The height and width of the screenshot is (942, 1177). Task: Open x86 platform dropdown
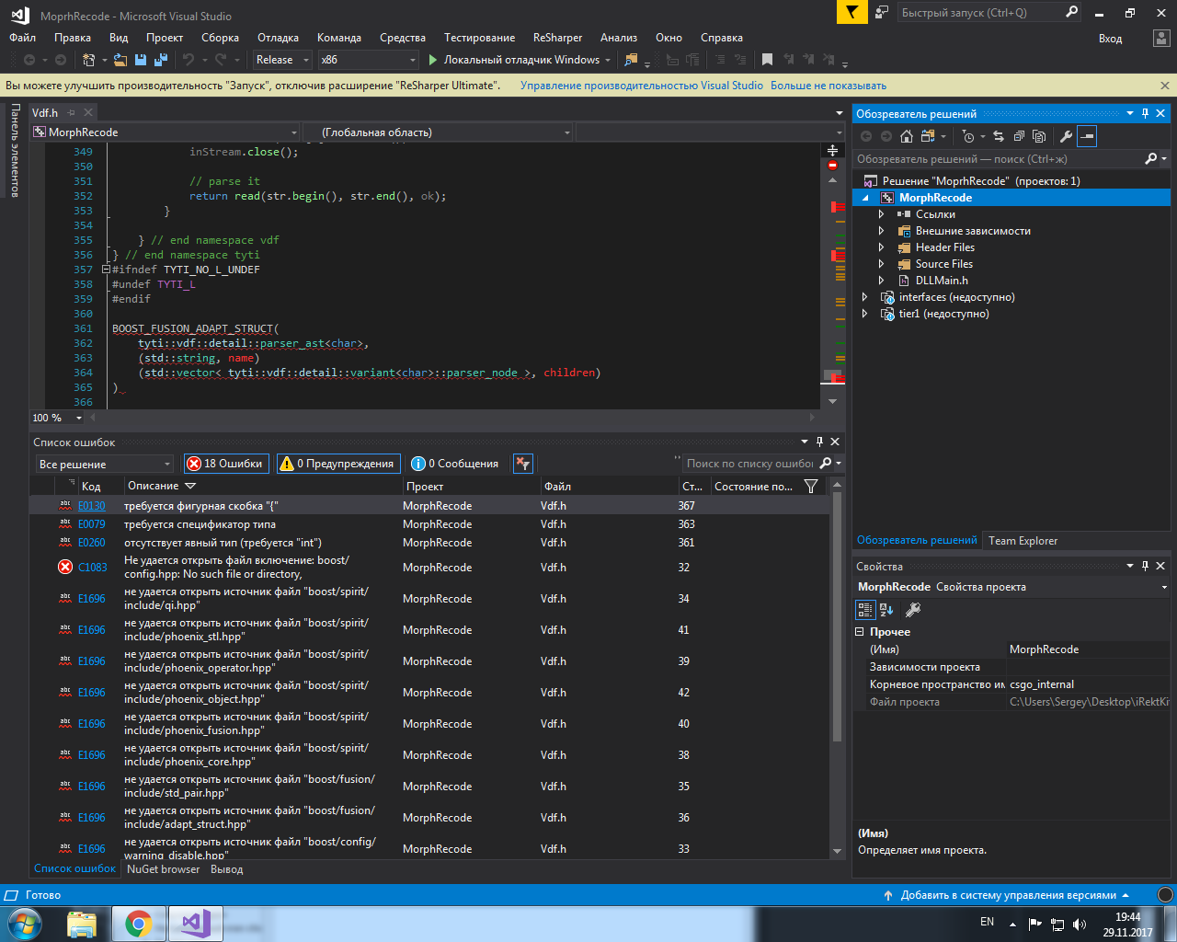(x=412, y=60)
